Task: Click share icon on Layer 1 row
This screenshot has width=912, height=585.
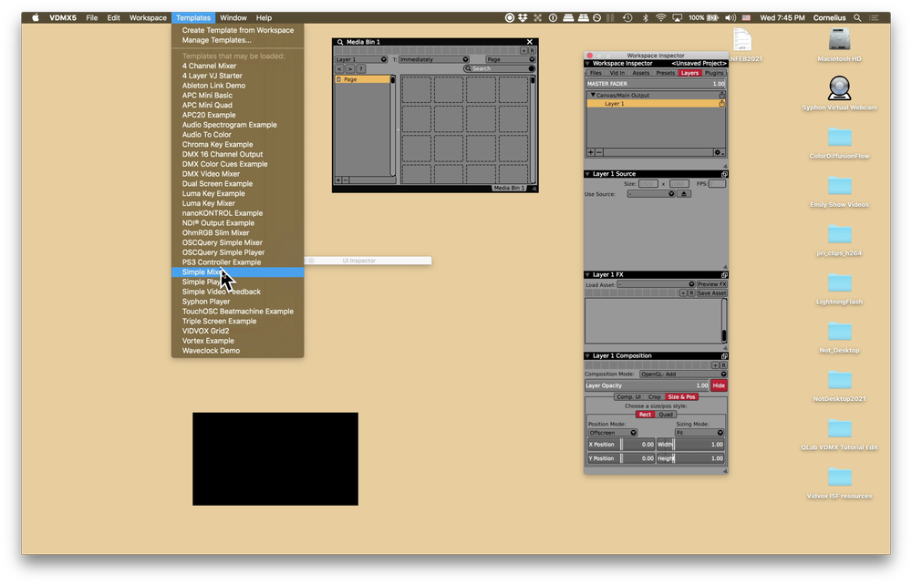Action: (x=721, y=103)
